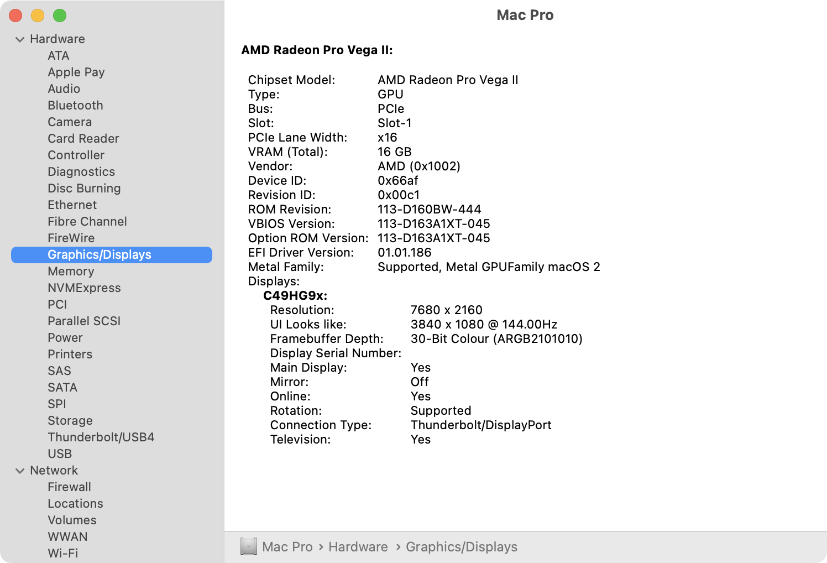
Task: Click the 30-Bit Colour framebuffer value
Action: pyautogui.click(x=496, y=339)
